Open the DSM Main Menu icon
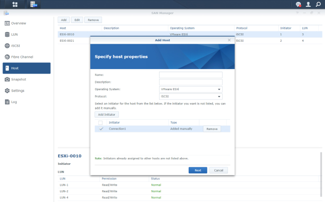This screenshot has height=202, width=325. click(x=14, y=4)
